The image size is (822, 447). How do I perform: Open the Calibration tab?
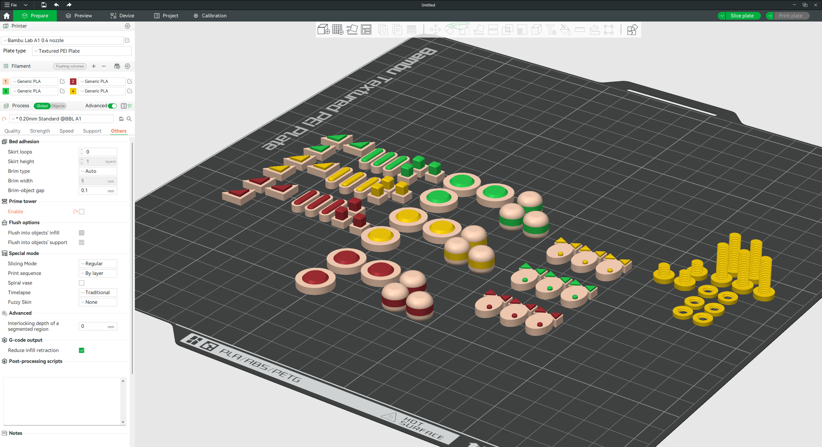(x=210, y=16)
